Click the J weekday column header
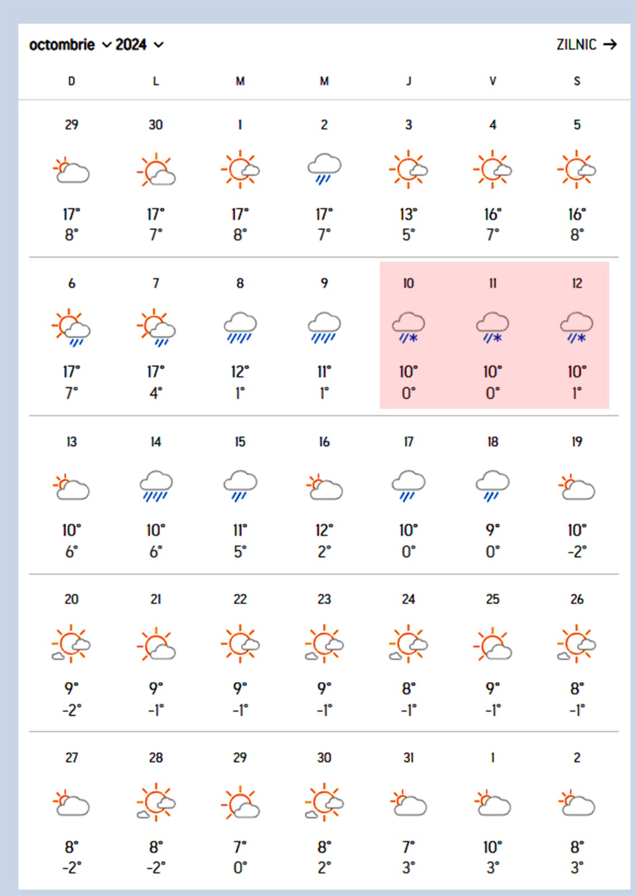 coord(408,81)
